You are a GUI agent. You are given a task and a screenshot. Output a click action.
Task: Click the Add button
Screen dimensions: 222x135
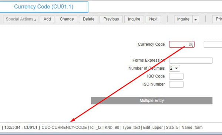pos(47,19)
